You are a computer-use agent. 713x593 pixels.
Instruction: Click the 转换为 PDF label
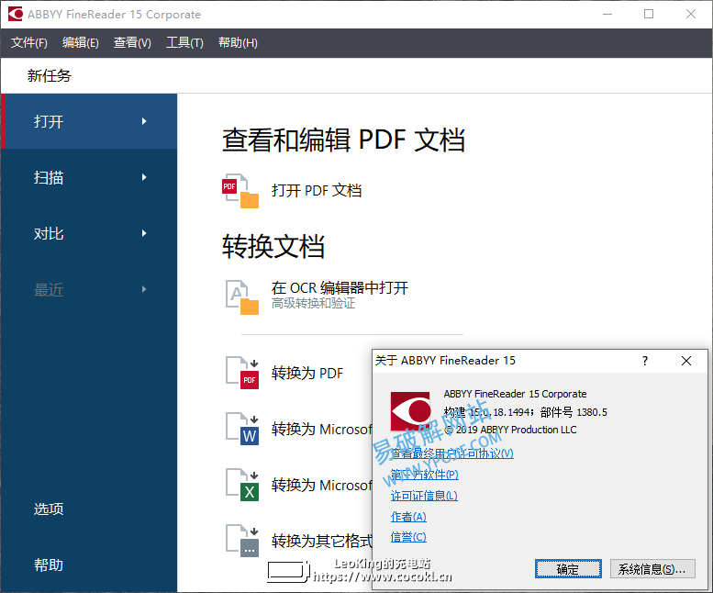(x=307, y=373)
